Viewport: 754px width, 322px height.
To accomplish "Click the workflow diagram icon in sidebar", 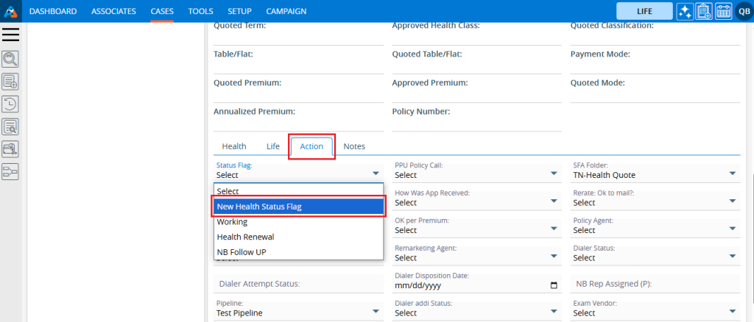I will coord(11,171).
